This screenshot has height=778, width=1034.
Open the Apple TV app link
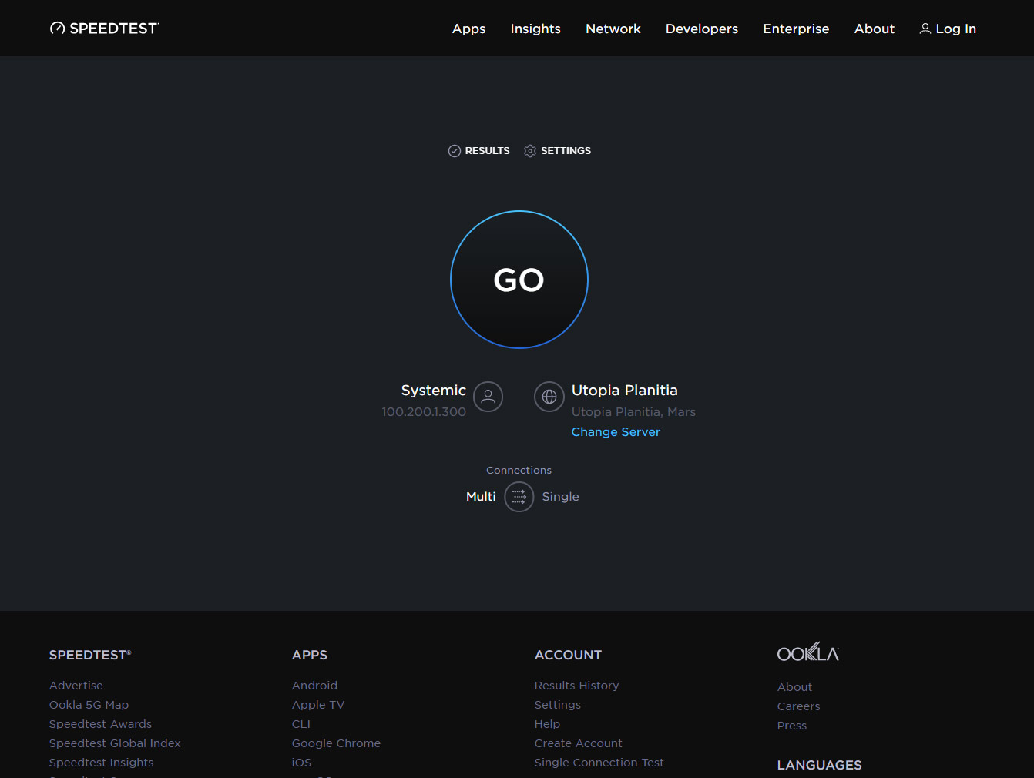point(318,705)
